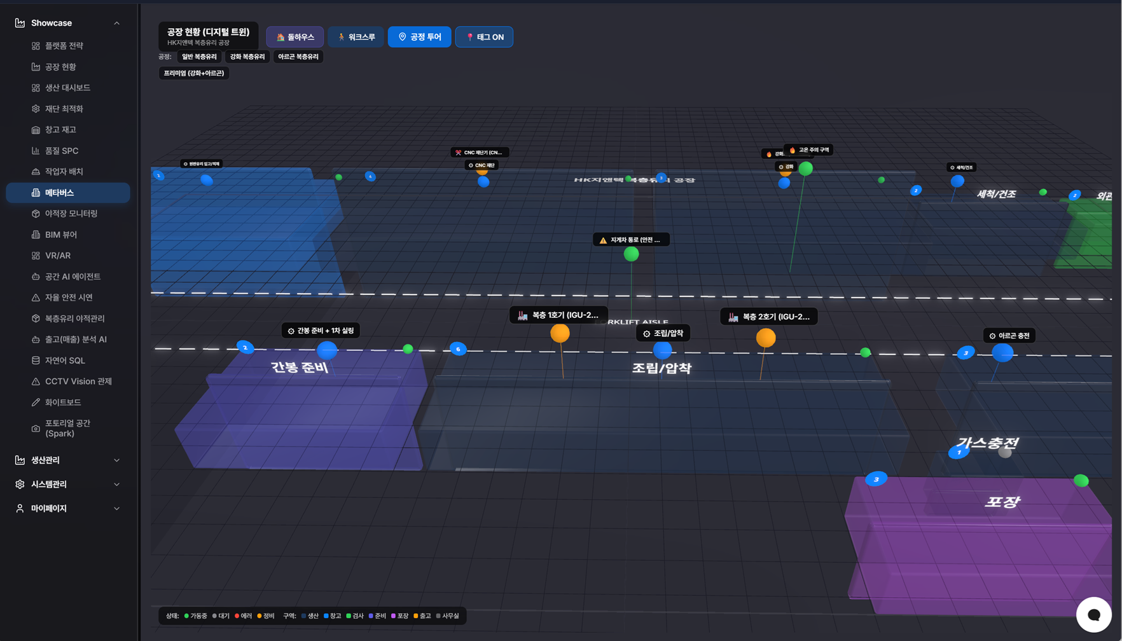Screen dimensions: 1122x641
Task: Click the 화이트보드 pencil icon
Action: point(36,403)
